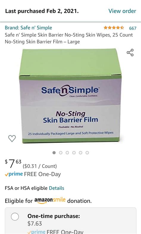Tap the Safe n Simple product box image

click(70, 96)
